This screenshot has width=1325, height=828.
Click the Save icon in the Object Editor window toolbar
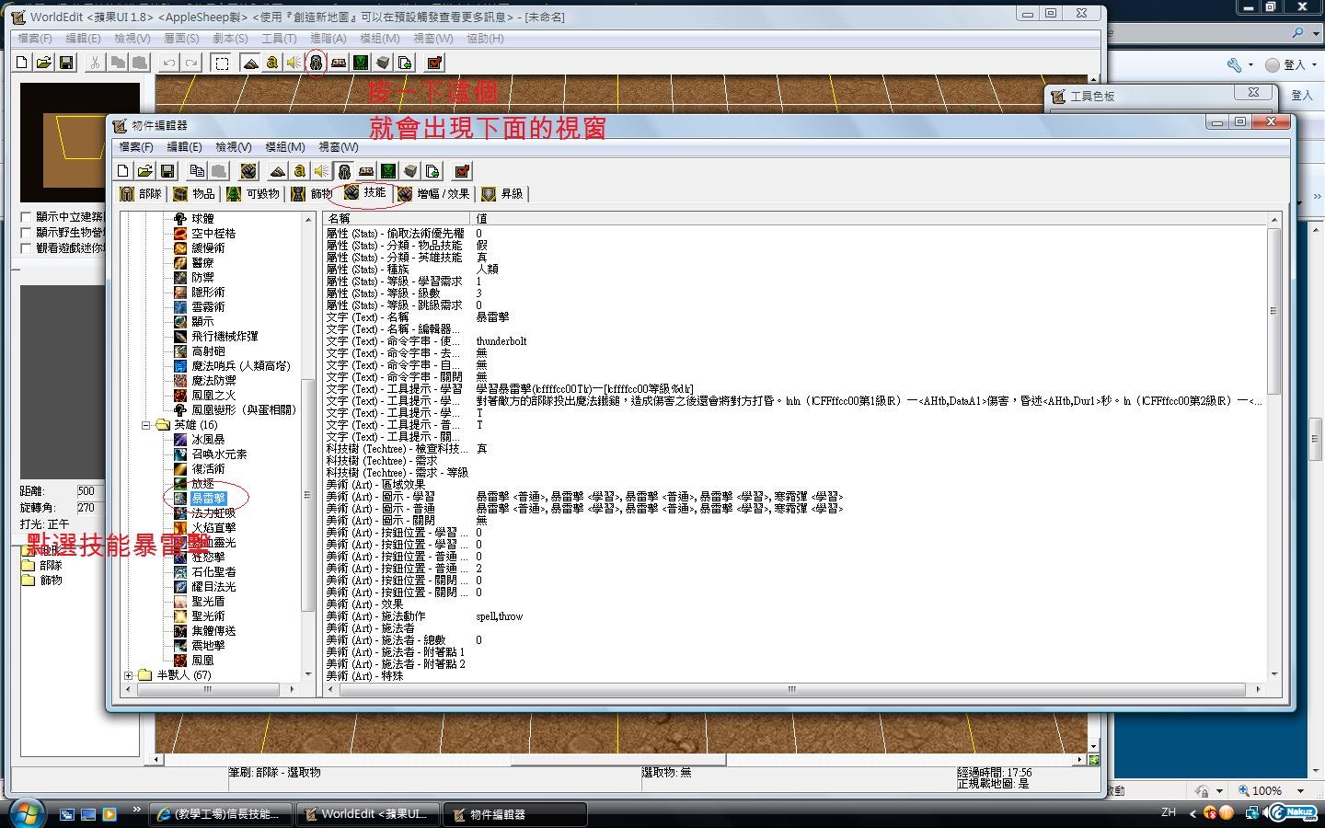[x=167, y=171]
